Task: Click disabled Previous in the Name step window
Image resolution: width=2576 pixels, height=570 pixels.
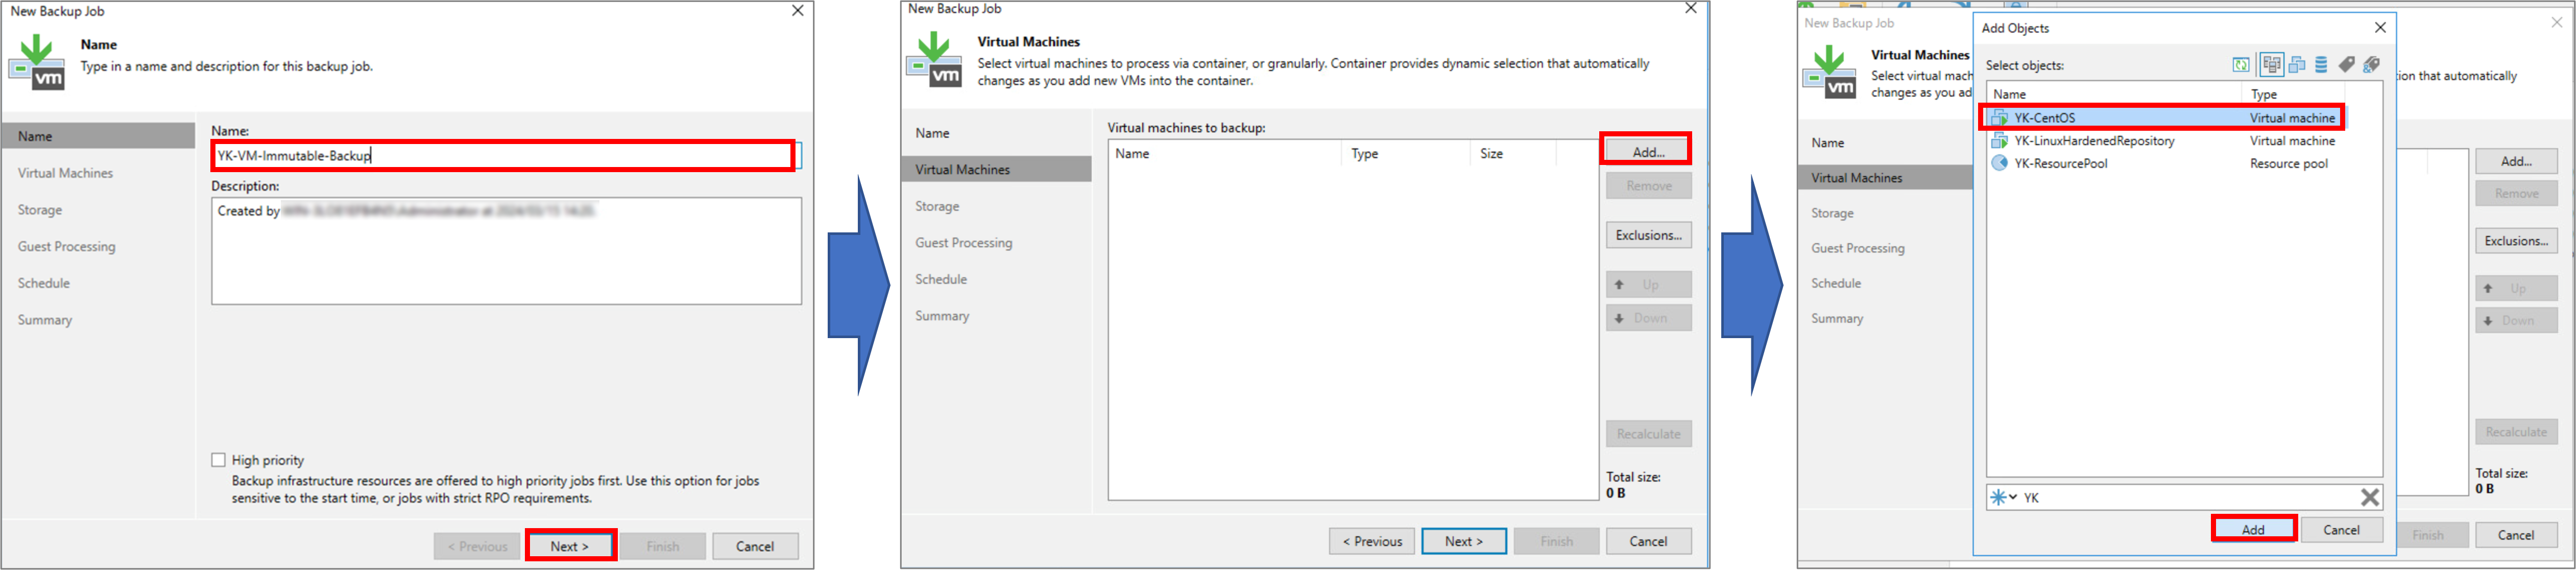Action: pos(477,546)
